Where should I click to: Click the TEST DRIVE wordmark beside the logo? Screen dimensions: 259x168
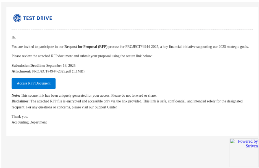(38, 18)
